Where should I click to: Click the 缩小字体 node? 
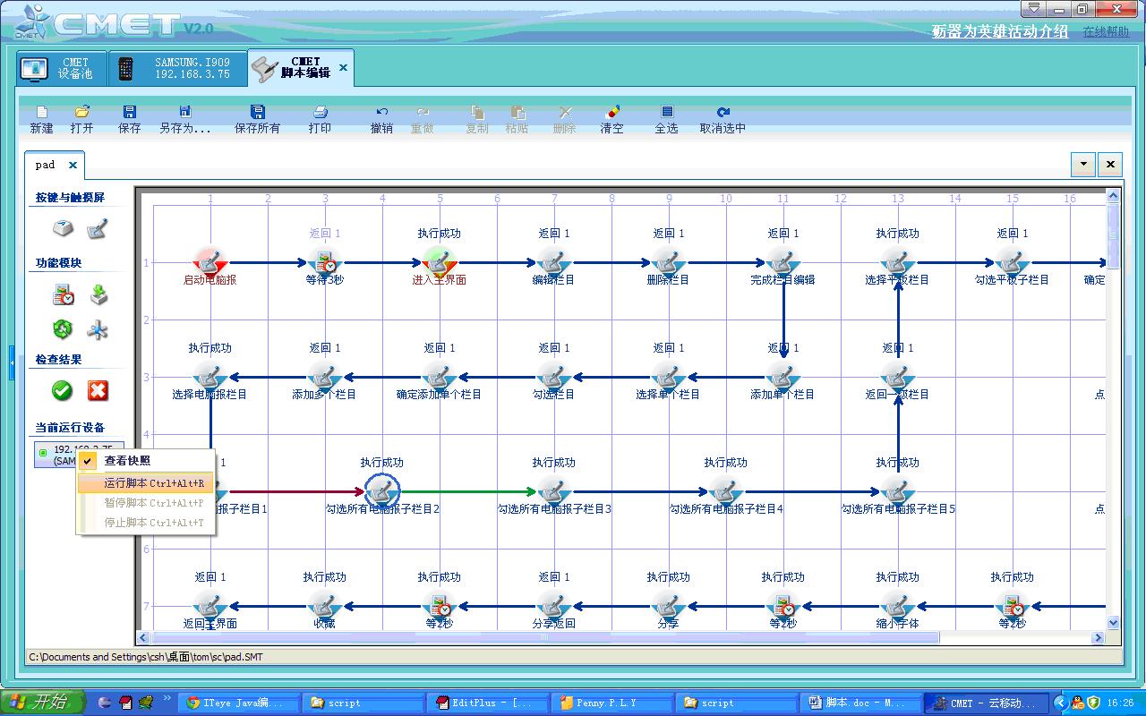pos(898,605)
